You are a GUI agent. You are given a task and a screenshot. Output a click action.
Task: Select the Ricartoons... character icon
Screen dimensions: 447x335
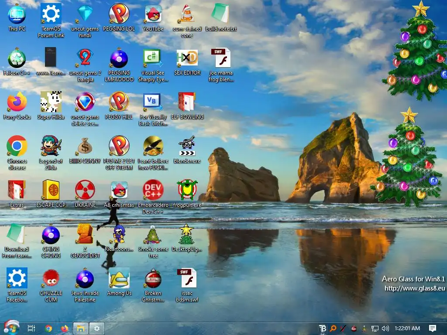(x=119, y=238)
